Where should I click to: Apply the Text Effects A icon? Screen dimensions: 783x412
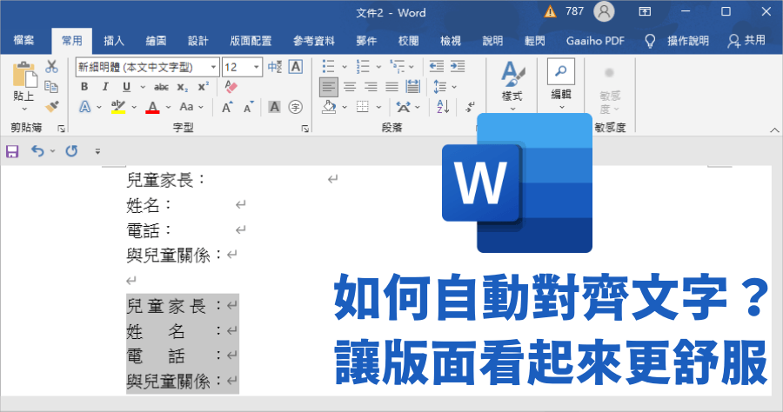click(x=85, y=107)
